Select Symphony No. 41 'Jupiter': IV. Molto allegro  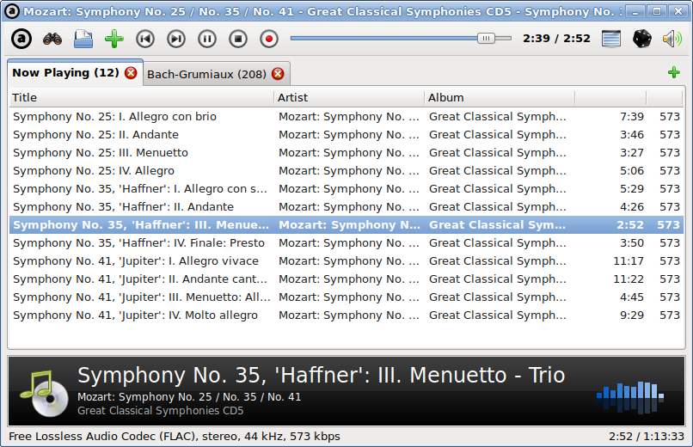(x=346, y=315)
